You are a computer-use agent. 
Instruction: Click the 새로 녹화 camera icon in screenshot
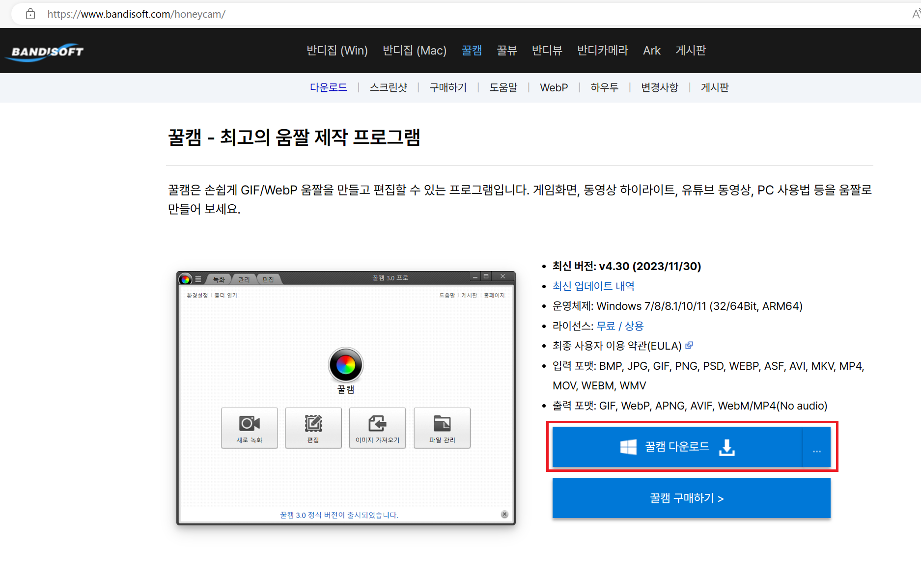(x=250, y=423)
